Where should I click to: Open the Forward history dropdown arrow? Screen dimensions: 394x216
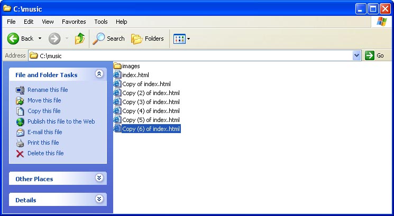[67, 39]
